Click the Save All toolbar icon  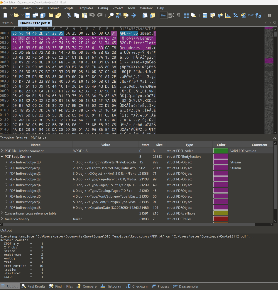43,15
